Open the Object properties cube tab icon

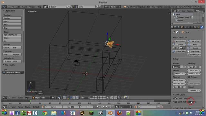(182, 27)
